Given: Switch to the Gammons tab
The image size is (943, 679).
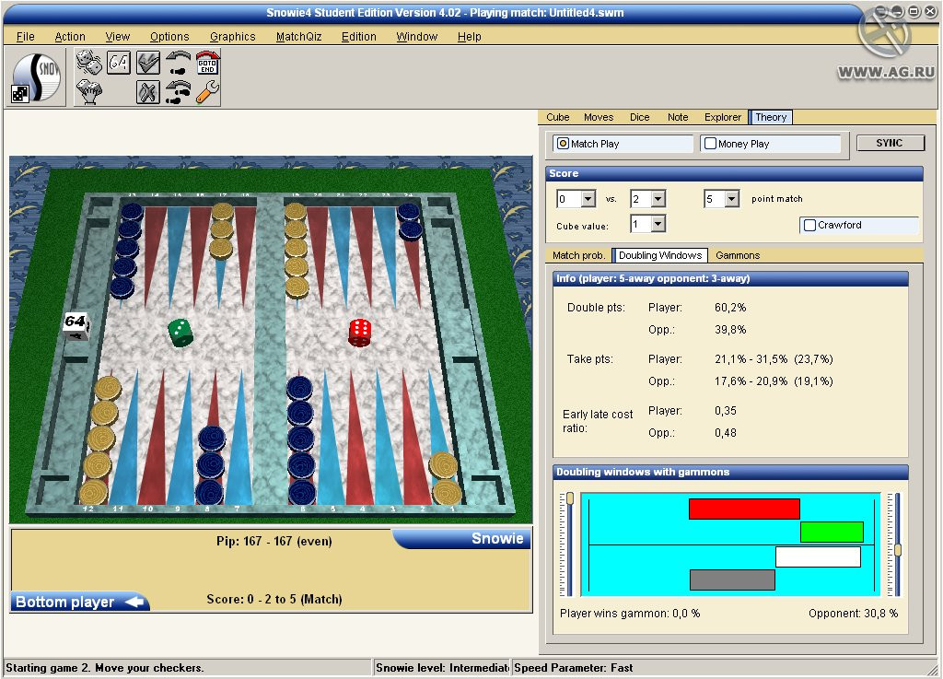Looking at the screenshot, I should point(738,255).
